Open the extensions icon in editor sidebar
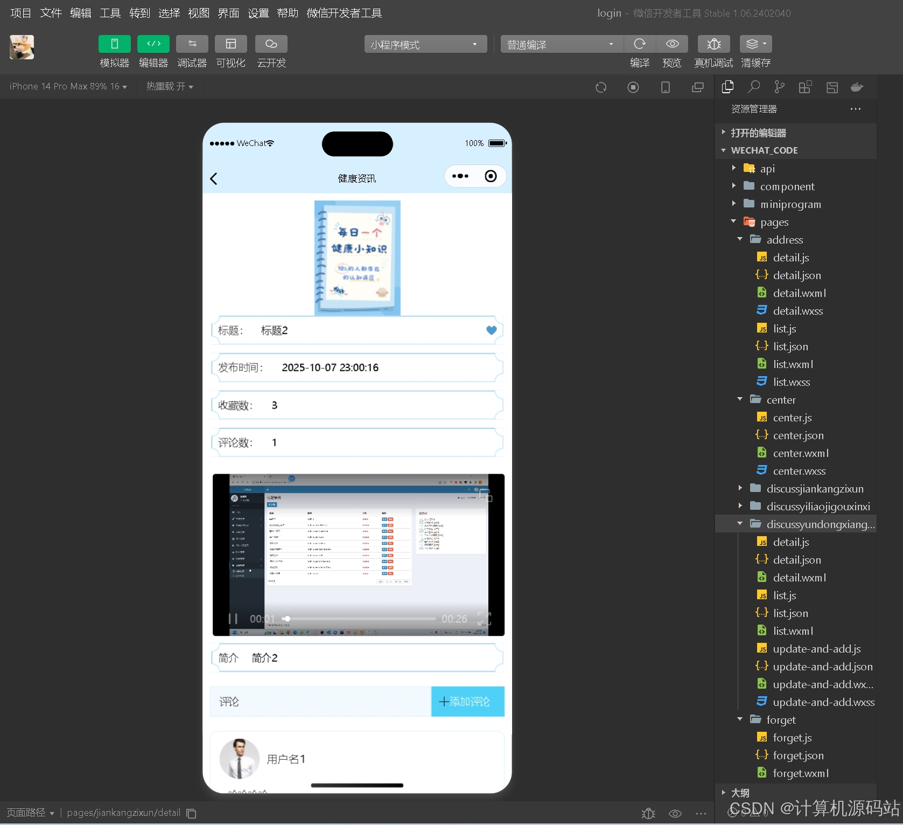This screenshot has width=903, height=825. pos(805,87)
